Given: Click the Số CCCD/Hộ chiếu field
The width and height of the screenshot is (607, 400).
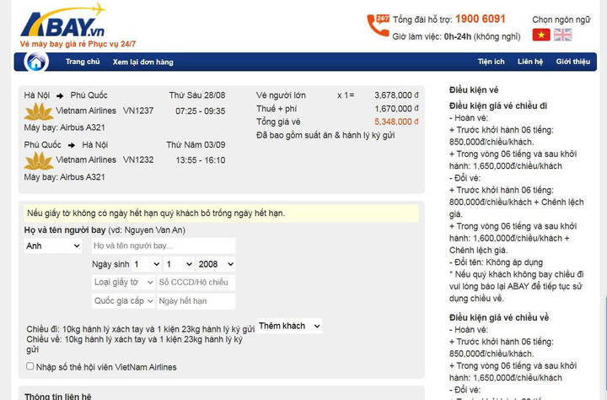Looking at the screenshot, I should [196, 282].
